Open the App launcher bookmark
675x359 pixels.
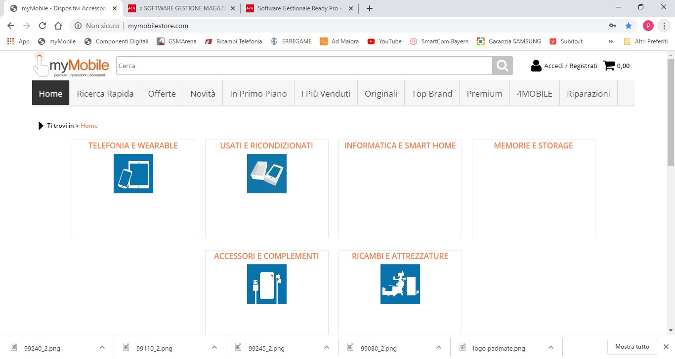18,41
